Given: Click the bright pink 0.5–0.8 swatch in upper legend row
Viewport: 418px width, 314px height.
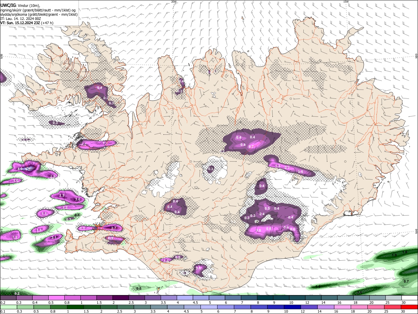Looking at the screenshot, I should click(x=56, y=298).
